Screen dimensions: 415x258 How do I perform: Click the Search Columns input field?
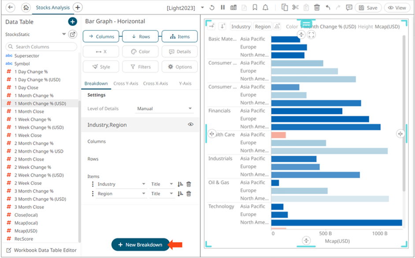coord(41,47)
